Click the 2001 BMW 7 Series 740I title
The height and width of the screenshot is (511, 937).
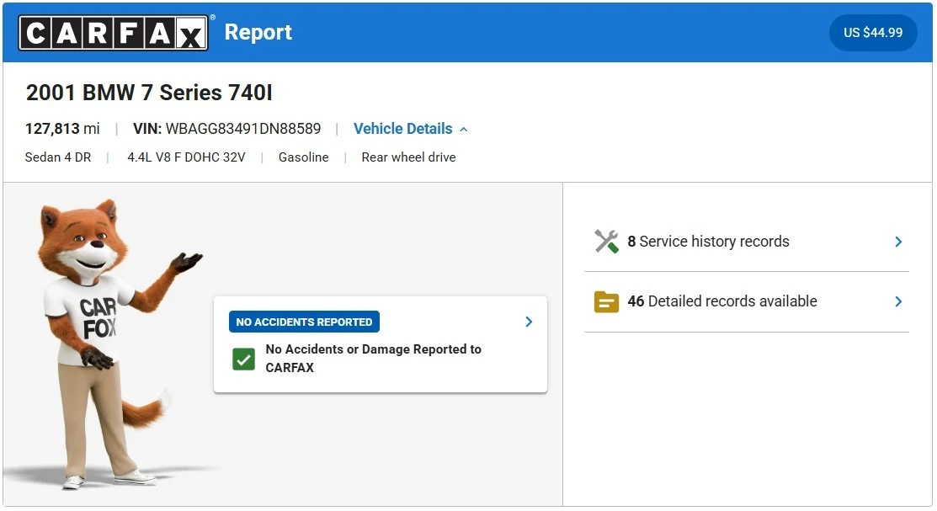[149, 93]
